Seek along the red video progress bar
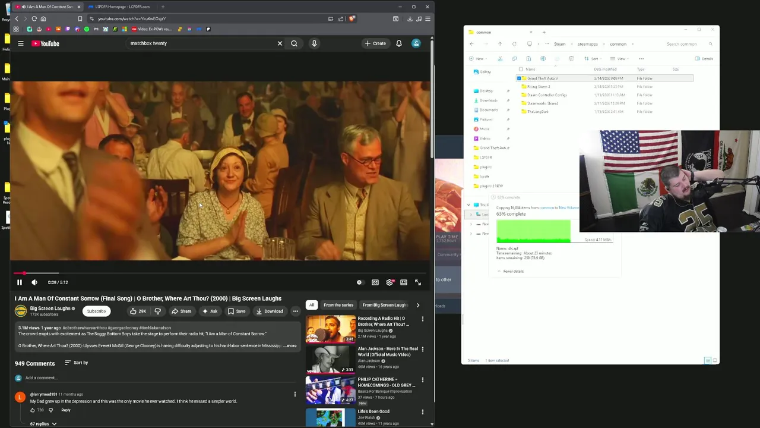Image resolution: width=760 pixels, height=428 pixels. (220, 273)
